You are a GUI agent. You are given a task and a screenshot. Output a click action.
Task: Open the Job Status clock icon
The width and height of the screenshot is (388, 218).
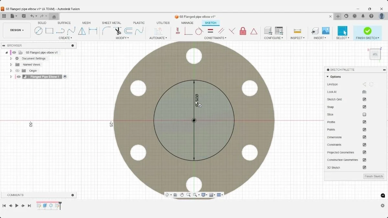(355, 16)
